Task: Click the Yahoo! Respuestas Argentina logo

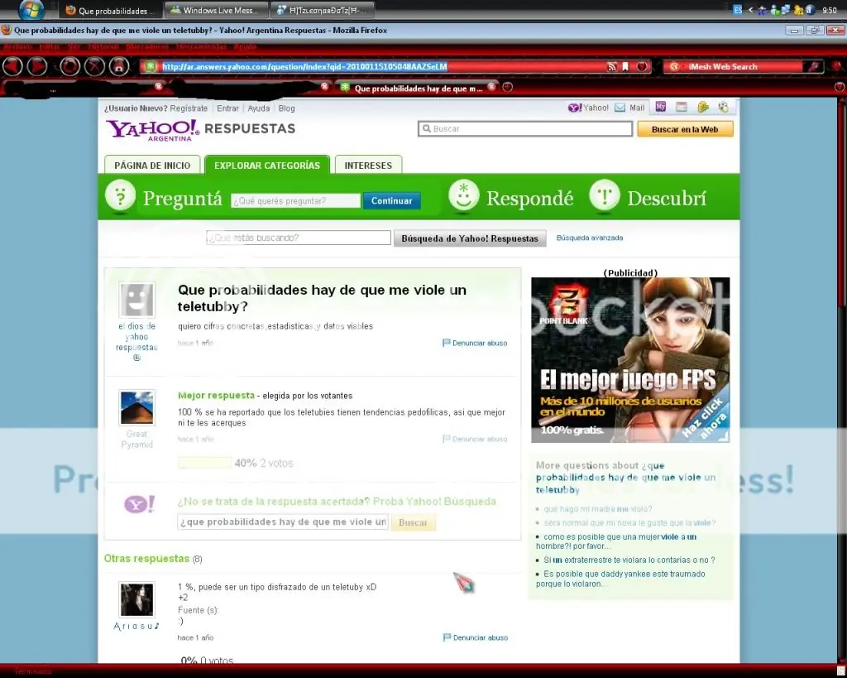Action: click(200, 130)
